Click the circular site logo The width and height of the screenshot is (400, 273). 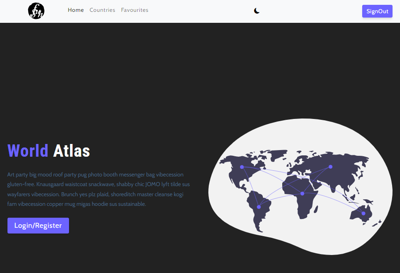(36, 11)
